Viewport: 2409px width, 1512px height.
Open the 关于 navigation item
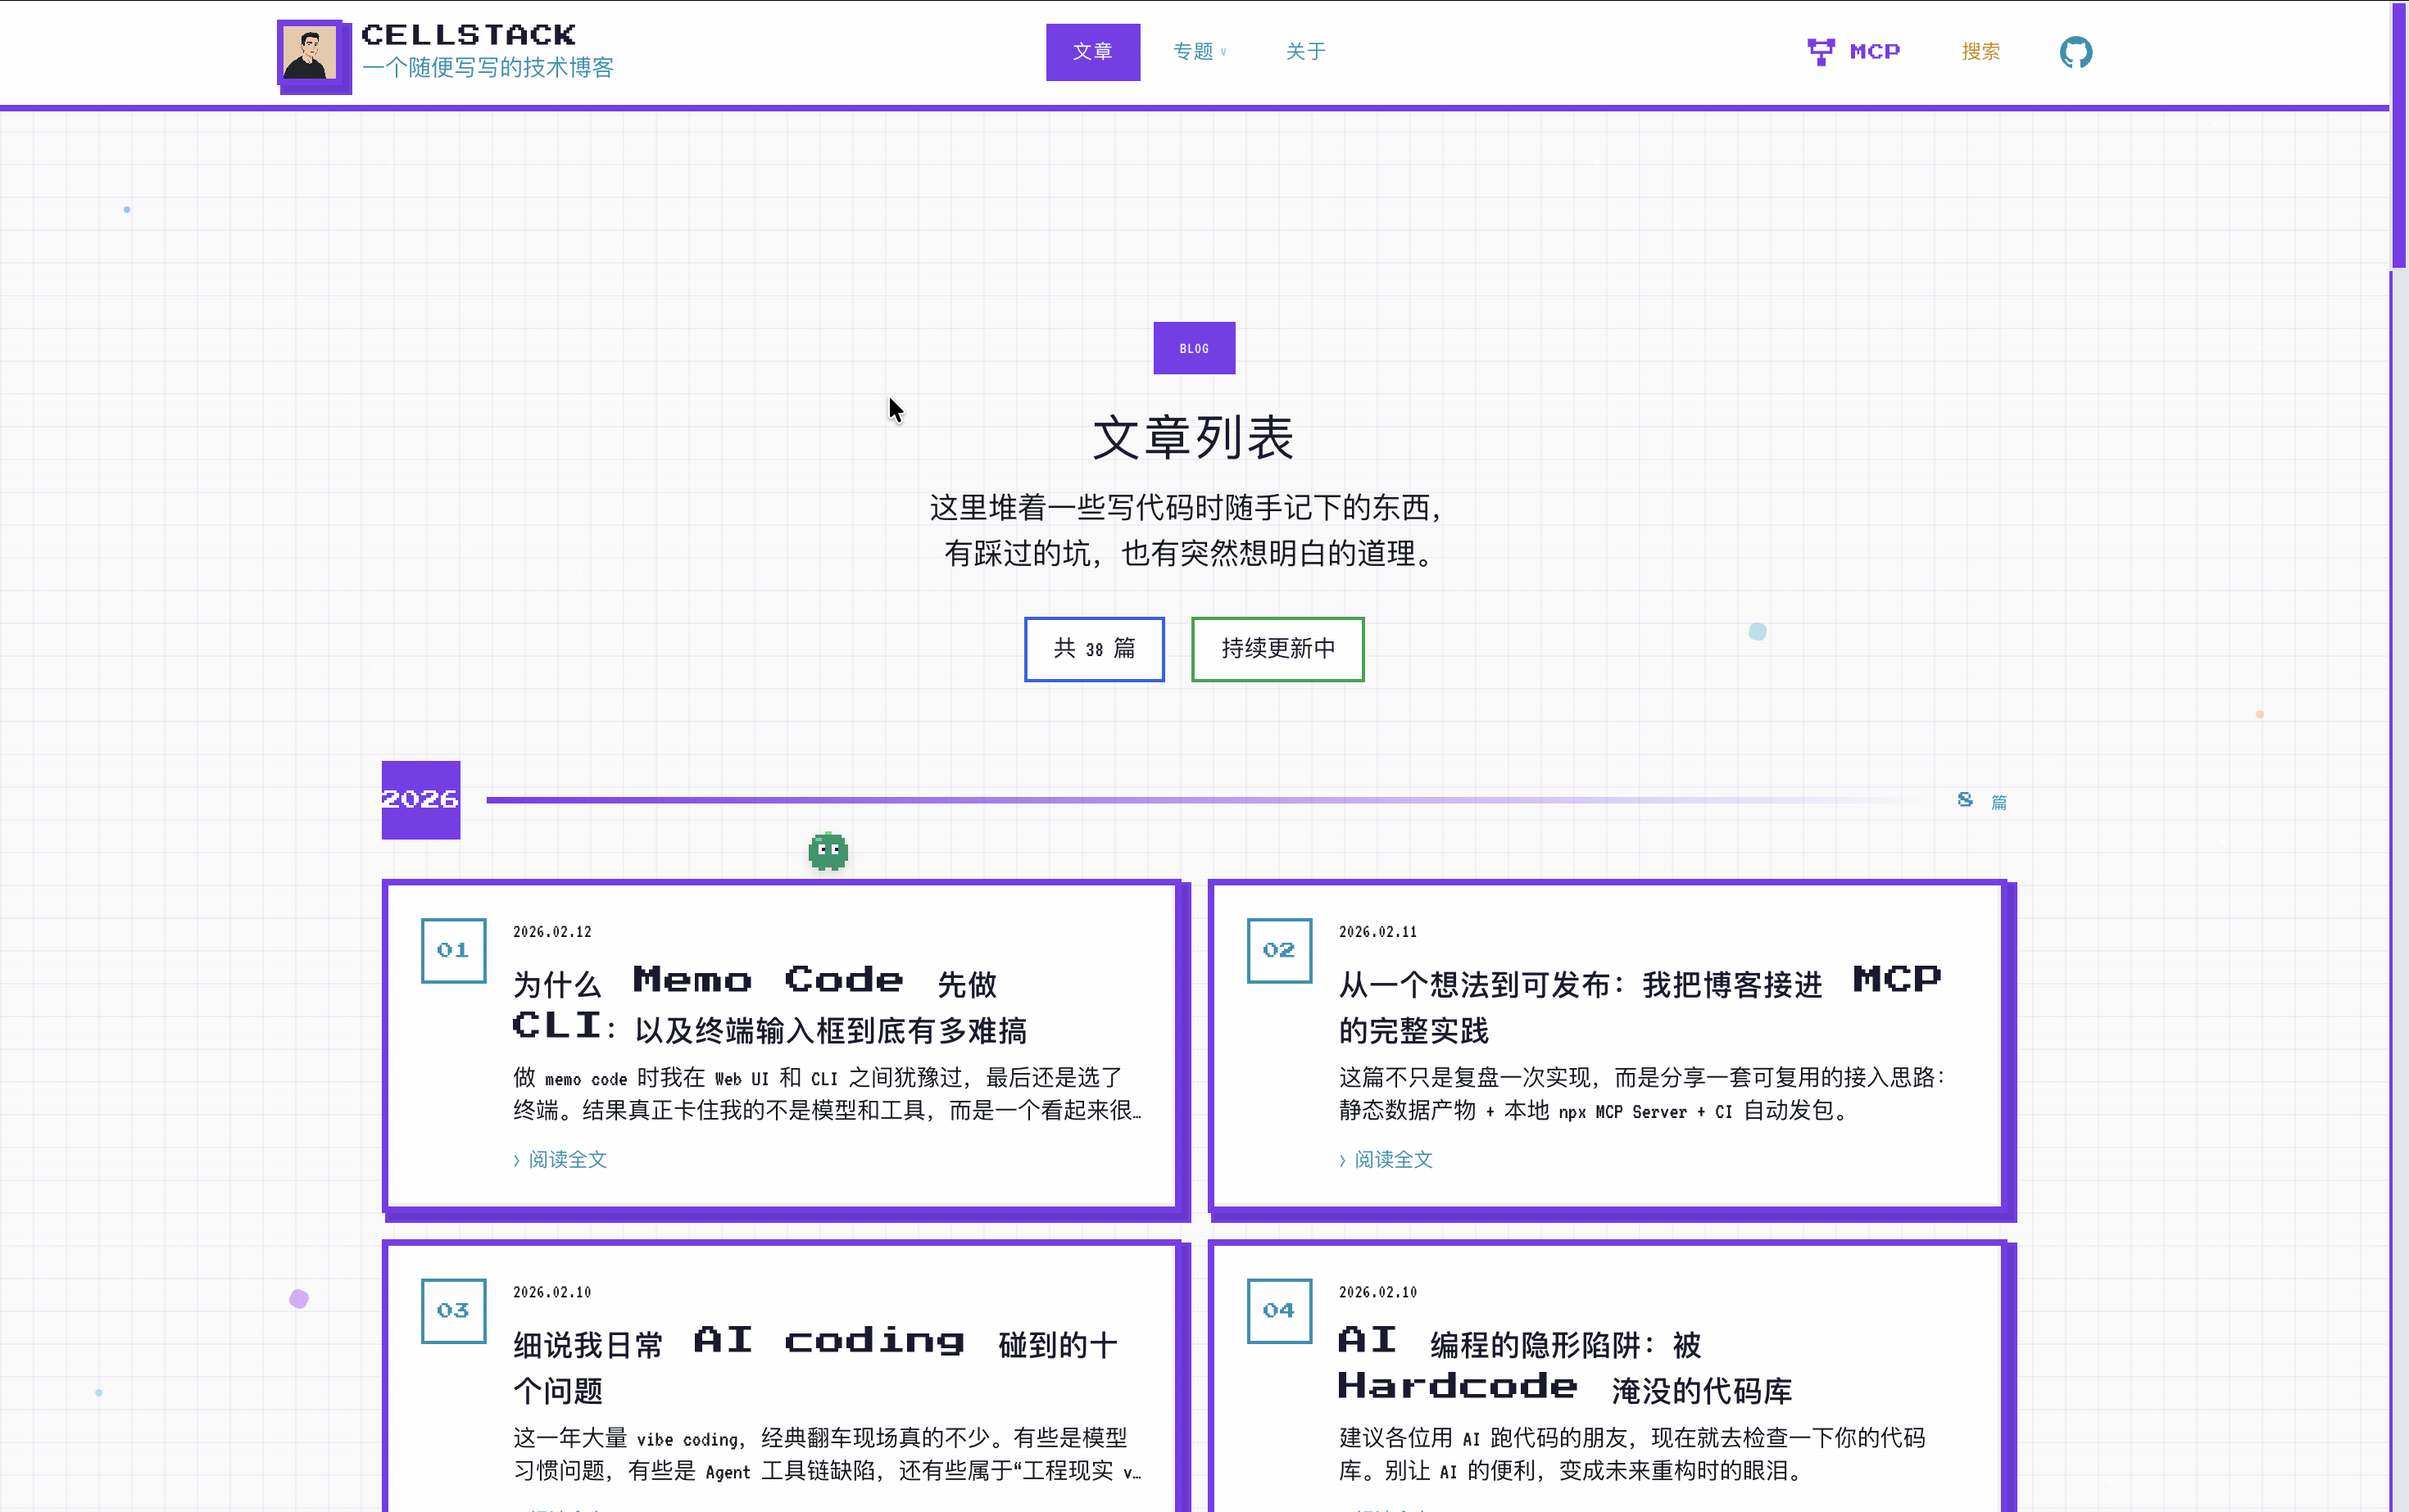[x=1304, y=52]
